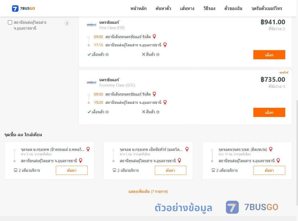This screenshot has height=221, width=298.
Task: Open Ubon station map pin in นวนคร card
Action: (278, 161)
